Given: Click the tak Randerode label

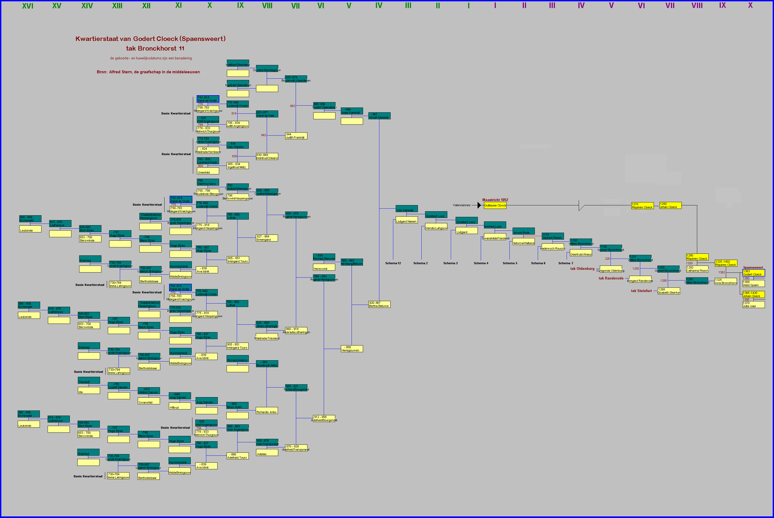Looking at the screenshot, I should 611,278.
